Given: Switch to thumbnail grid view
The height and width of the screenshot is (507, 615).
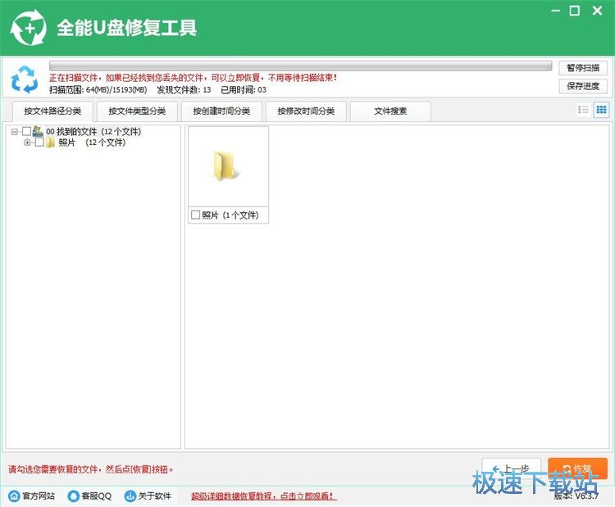Looking at the screenshot, I should [601, 110].
